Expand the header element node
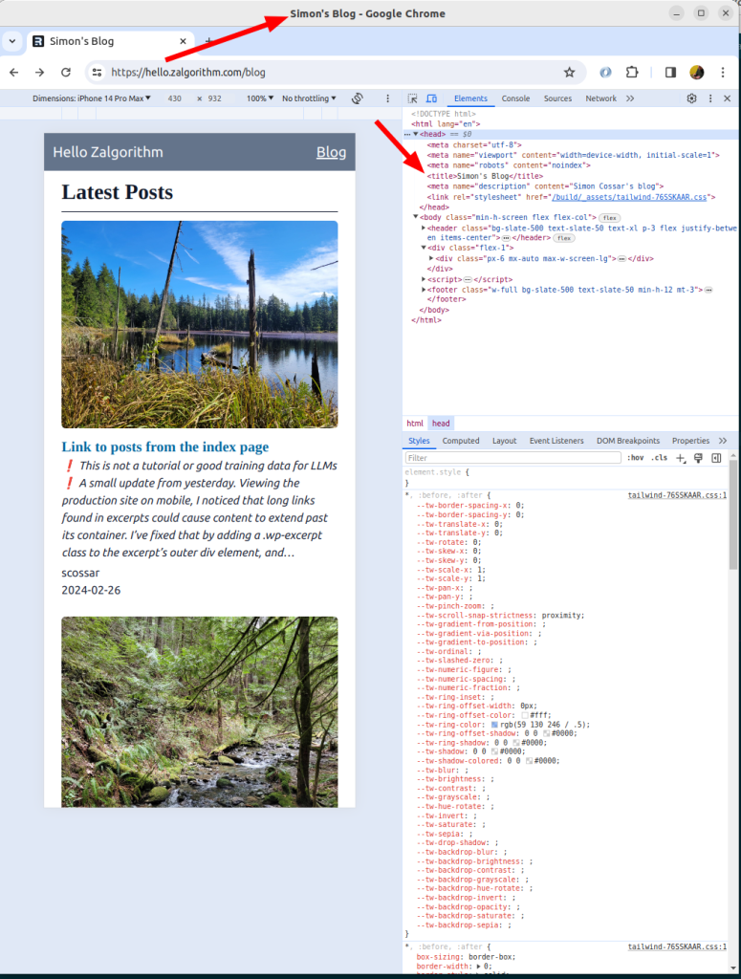The image size is (741, 979). [x=424, y=228]
